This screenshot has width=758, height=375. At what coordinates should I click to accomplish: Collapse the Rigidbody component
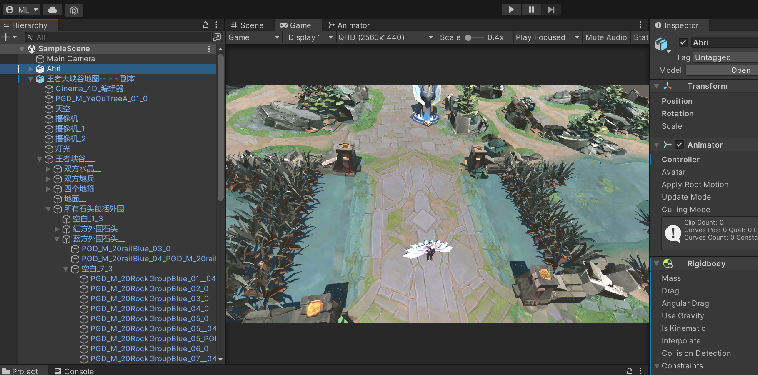(657, 263)
